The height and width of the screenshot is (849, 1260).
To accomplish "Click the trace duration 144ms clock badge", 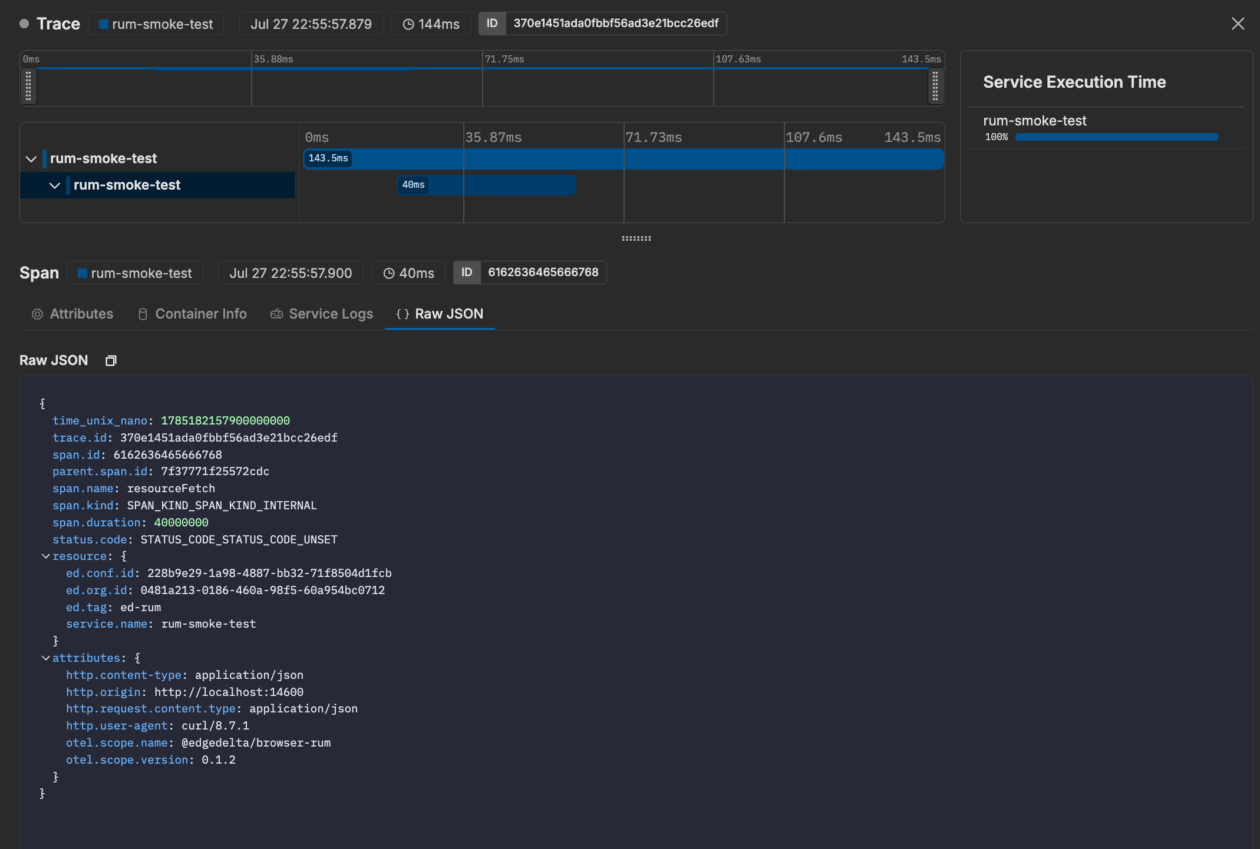I will 431,24.
